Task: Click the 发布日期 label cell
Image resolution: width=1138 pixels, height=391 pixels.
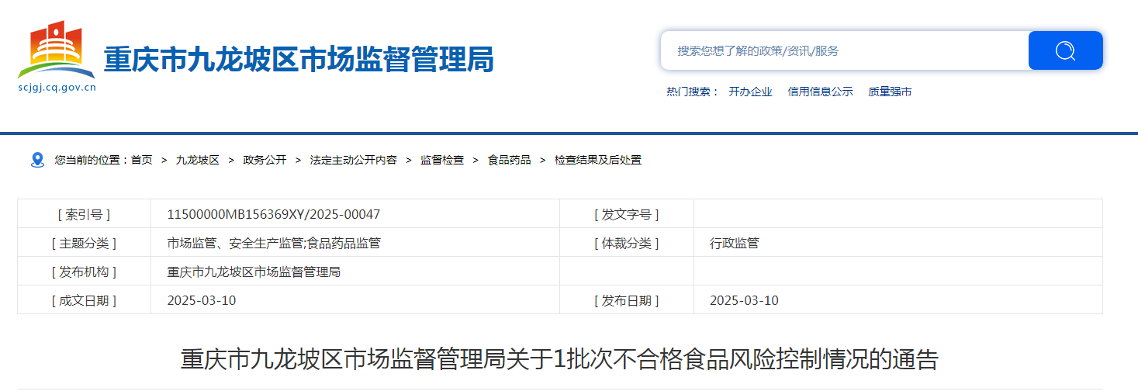Action: click(x=627, y=300)
